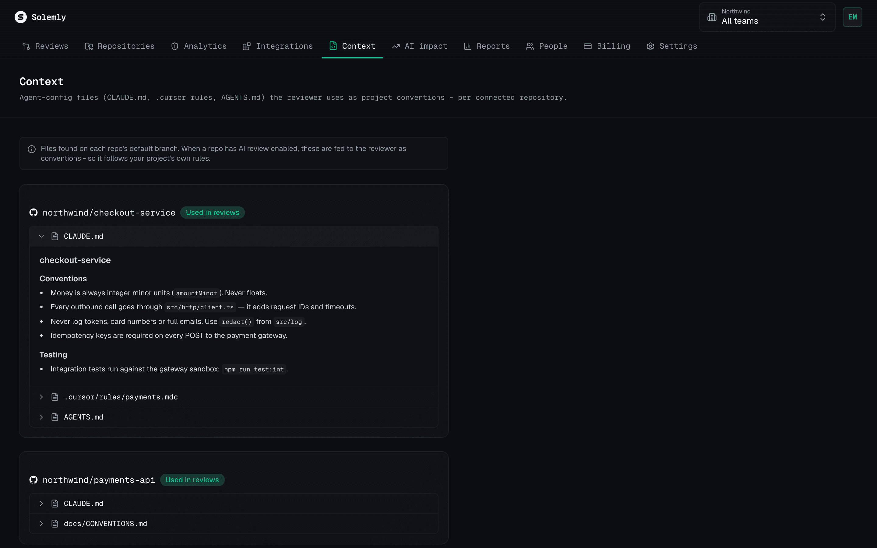Click the checkout-service document heading
Image resolution: width=877 pixels, height=548 pixels.
coord(75,260)
